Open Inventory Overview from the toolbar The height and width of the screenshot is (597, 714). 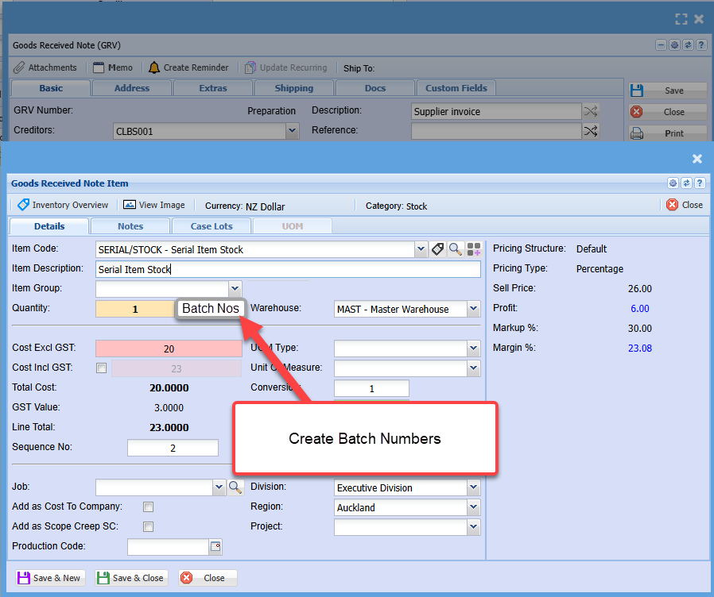click(63, 205)
